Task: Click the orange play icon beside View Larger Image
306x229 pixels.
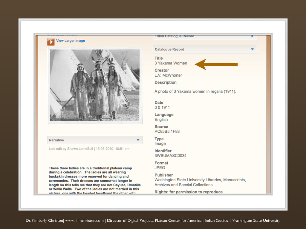Action: [51, 42]
